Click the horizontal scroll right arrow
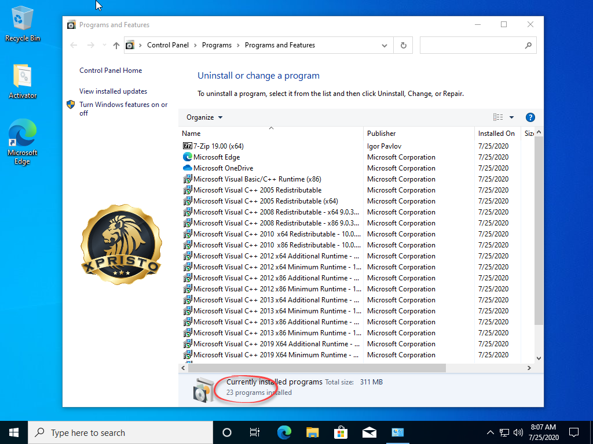 pos(529,368)
